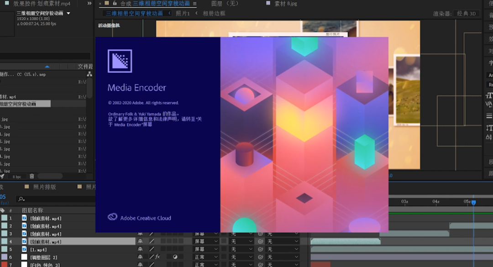
Task: Select the 相册空间穿梭动画 item in the project list
Action: 25,104
